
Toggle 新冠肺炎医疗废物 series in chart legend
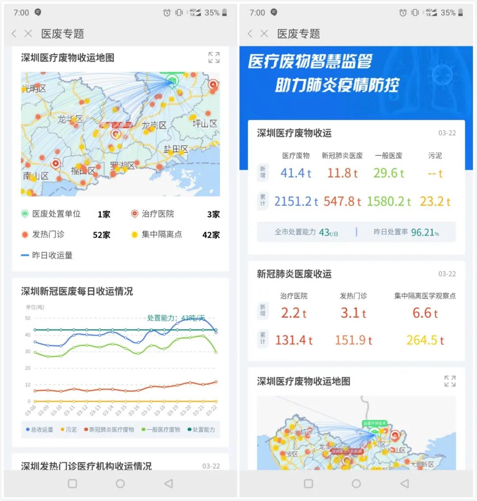pos(109,429)
